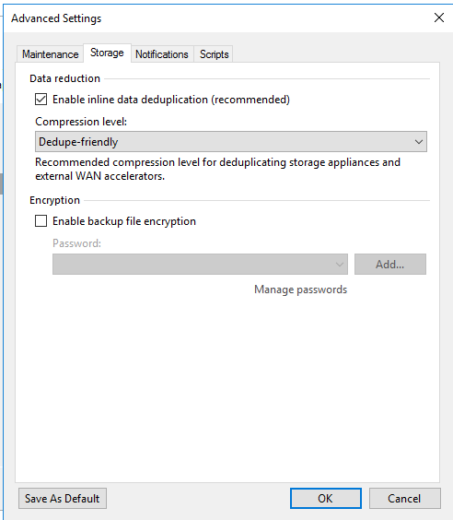The height and width of the screenshot is (520, 453).
Task: Select the Storage tab
Action: [107, 53]
